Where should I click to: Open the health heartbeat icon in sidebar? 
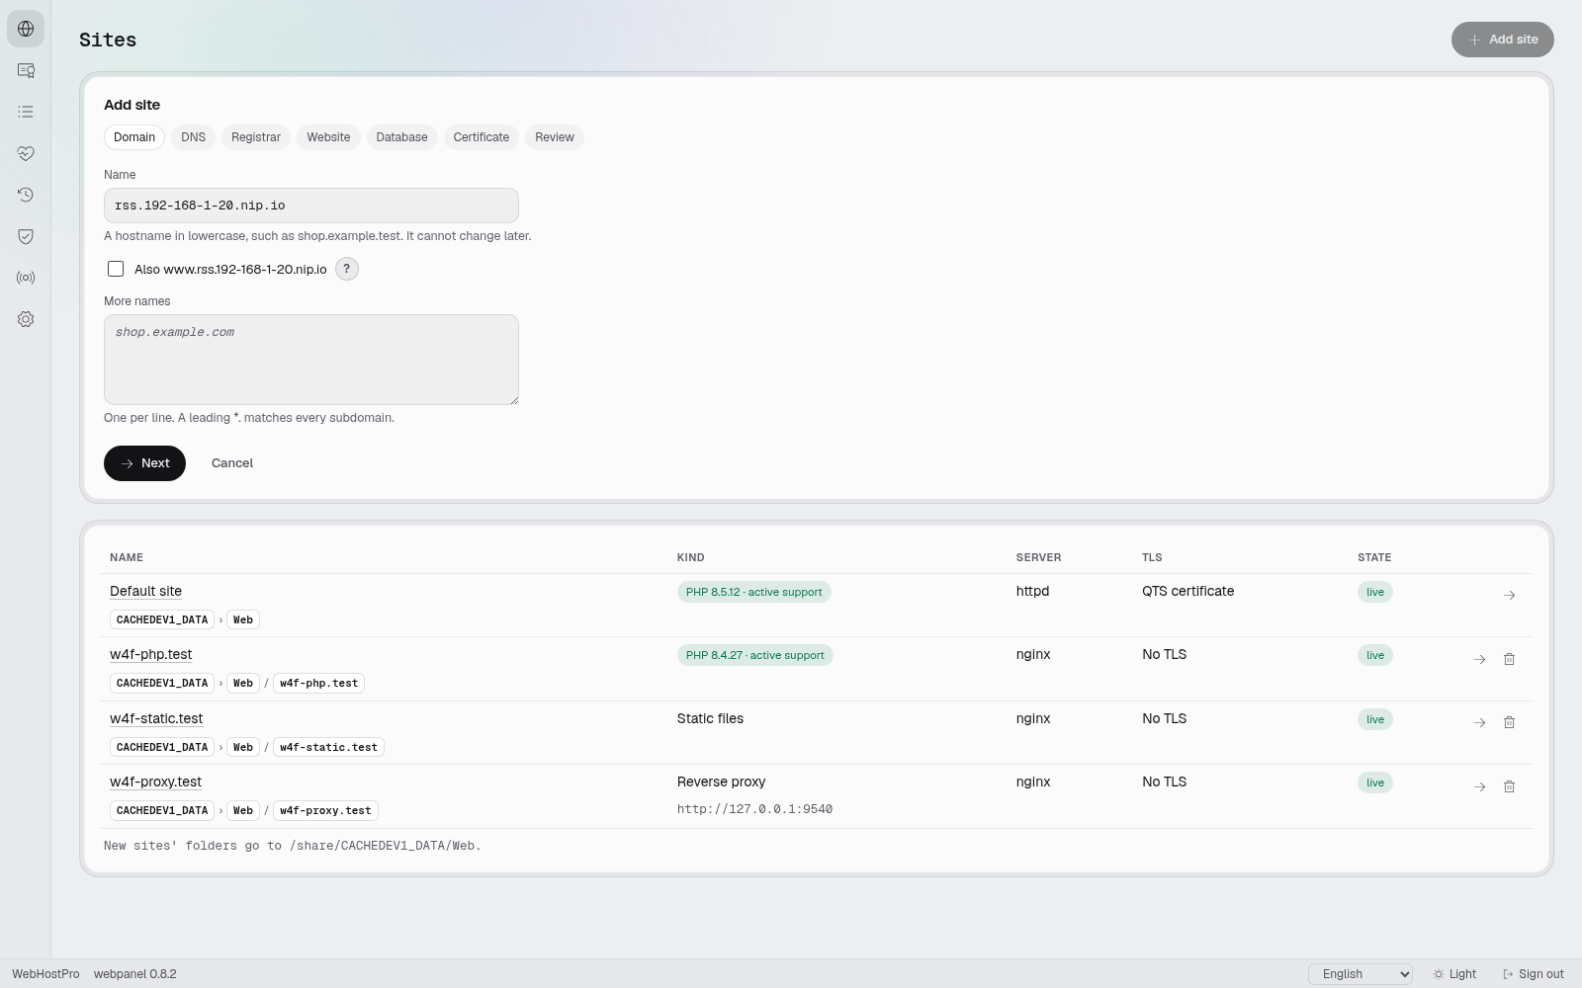[x=26, y=153]
